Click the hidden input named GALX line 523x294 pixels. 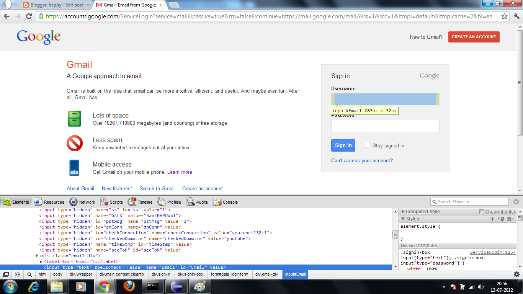110,216
